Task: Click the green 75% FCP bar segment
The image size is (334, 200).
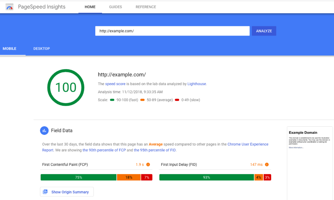Action: tap(79, 177)
